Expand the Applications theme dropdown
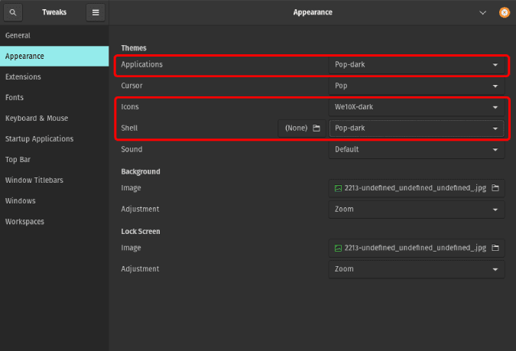516x351 pixels. pyautogui.click(x=417, y=65)
